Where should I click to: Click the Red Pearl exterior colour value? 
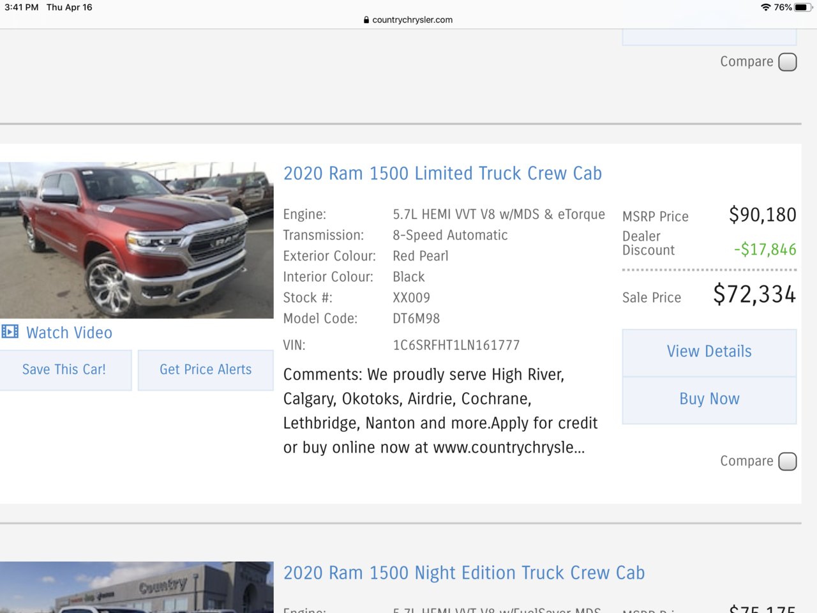point(421,256)
